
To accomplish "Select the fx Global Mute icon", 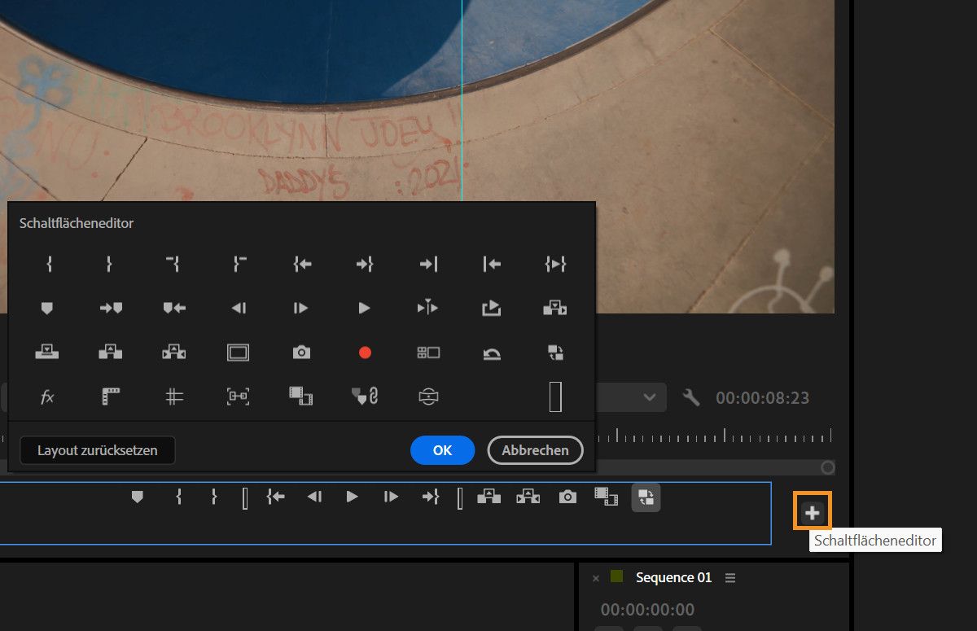I will click(47, 397).
